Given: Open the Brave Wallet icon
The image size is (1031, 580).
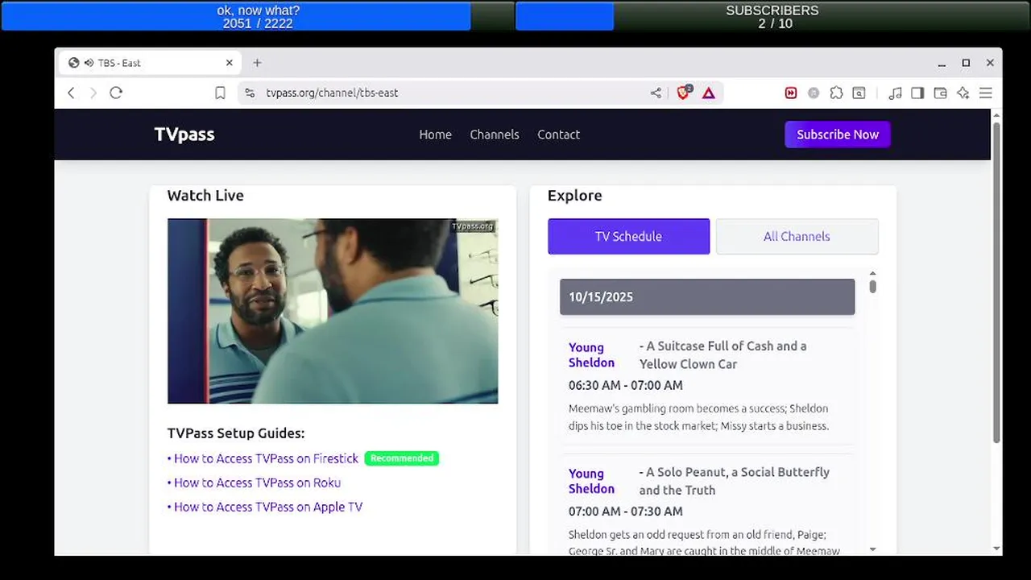Looking at the screenshot, I should (x=940, y=93).
